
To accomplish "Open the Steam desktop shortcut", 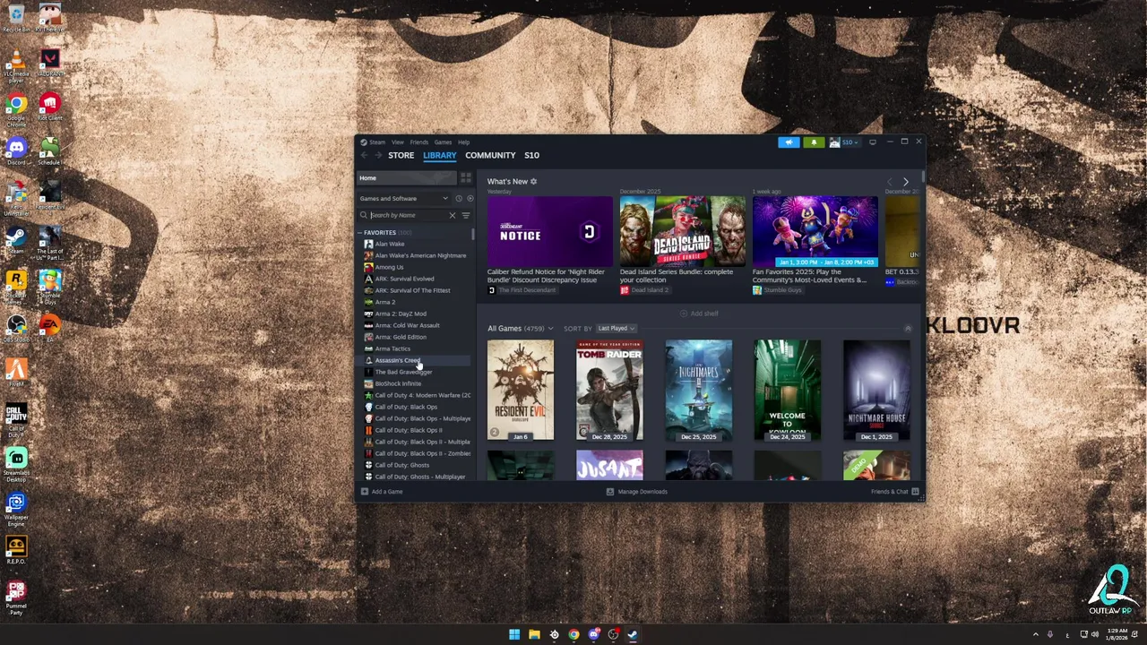I will [x=16, y=240].
